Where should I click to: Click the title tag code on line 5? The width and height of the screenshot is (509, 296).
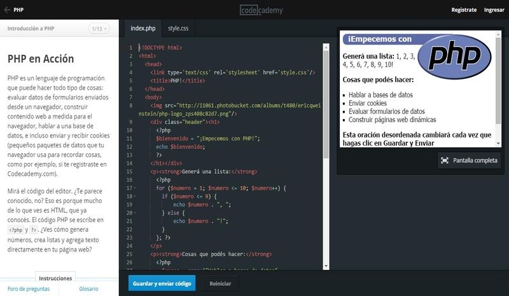tap(178, 81)
